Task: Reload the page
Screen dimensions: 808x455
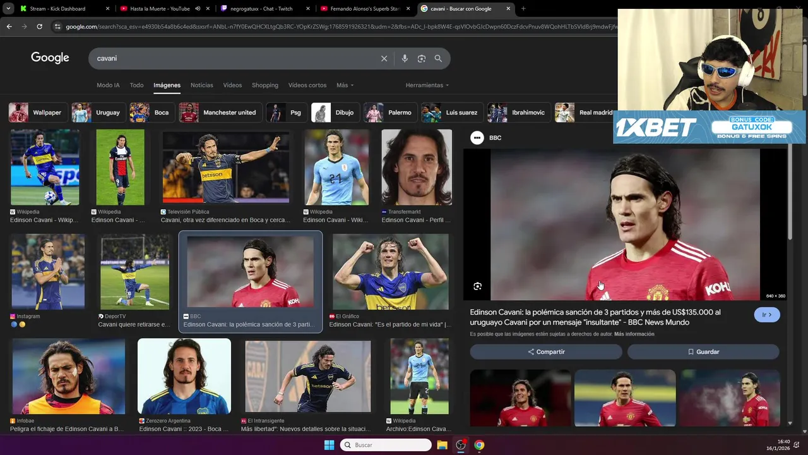Action: point(39,27)
